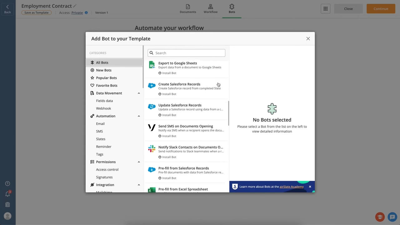Collapse the Data Movement category
400x225 pixels.
[x=139, y=93]
